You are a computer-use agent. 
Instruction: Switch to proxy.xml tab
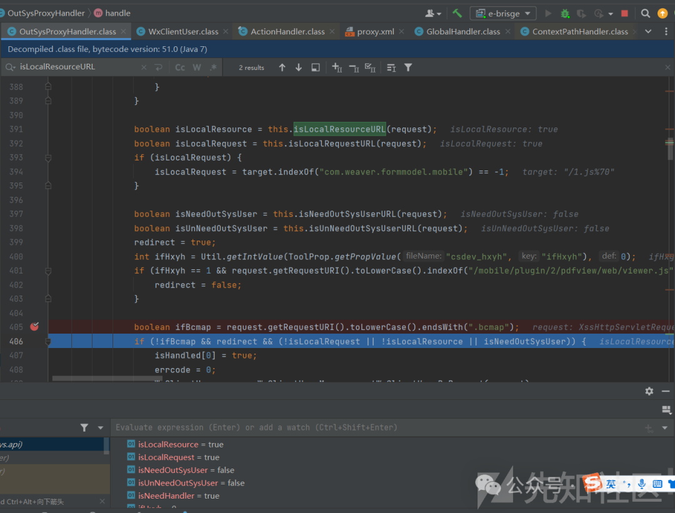375,31
